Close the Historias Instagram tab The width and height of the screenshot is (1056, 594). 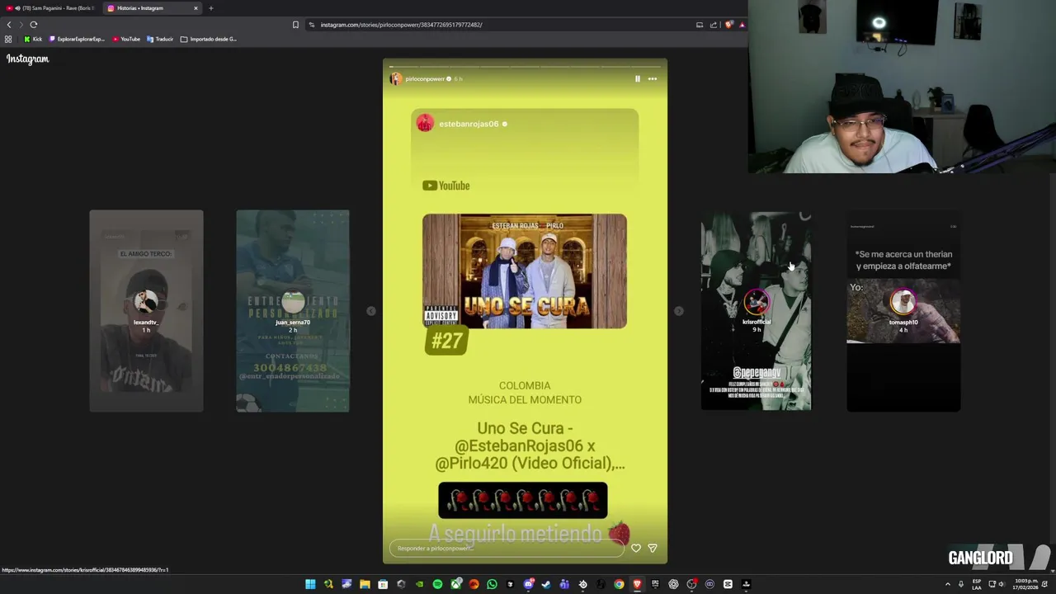click(196, 8)
